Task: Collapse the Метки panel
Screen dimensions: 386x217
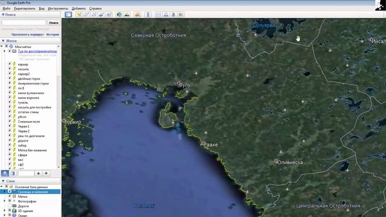Action: tap(3, 40)
